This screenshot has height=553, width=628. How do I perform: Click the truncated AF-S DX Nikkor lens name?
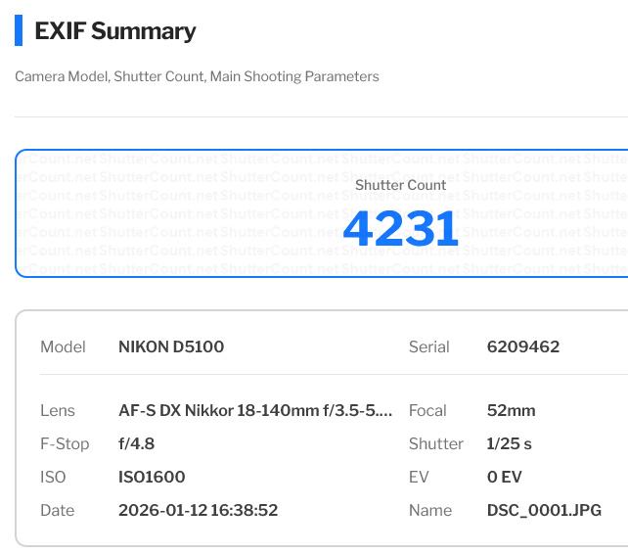coord(255,411)
